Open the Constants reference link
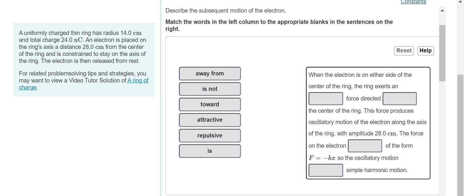The height and width of the screenshot is (196, 464). (x=413, y=2)
